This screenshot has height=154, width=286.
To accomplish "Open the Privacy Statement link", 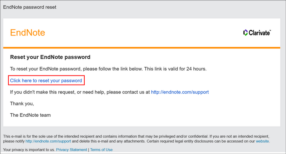I will (71, 150).
